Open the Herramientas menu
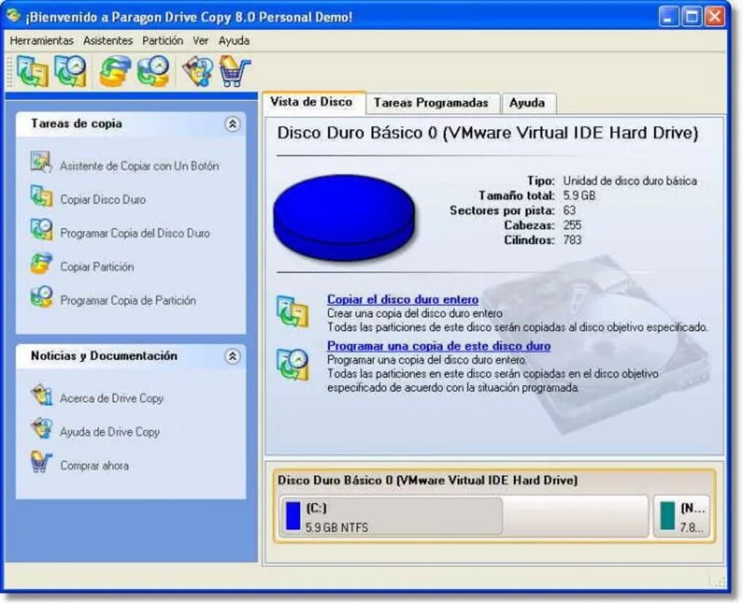Viewport: 743px width, 605px height. pos(42,41)
